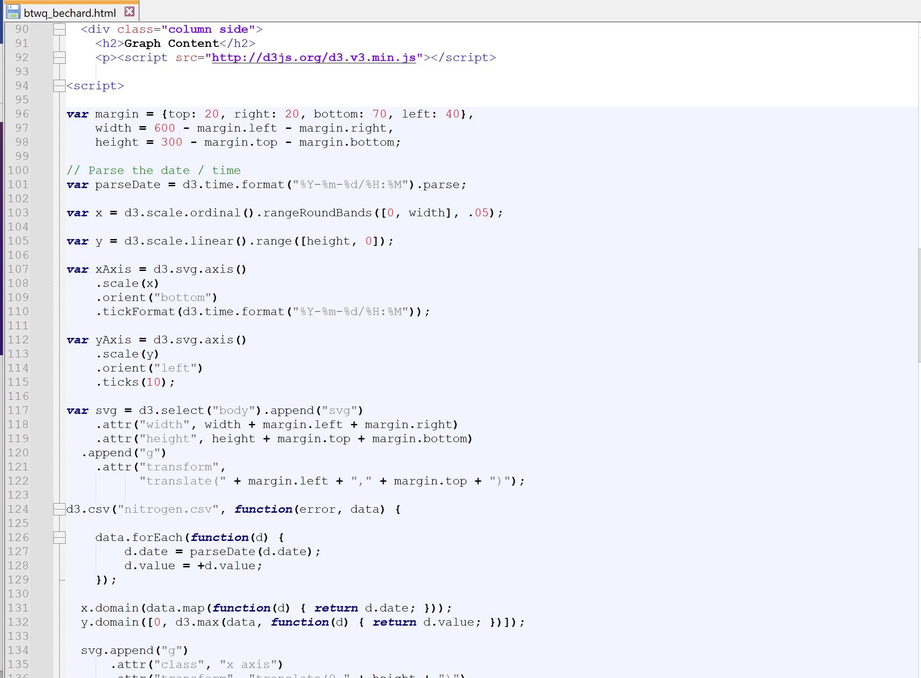Collapse the paragraph fold marker at line 92
The image size is (921, 678).
pos(59,57)
